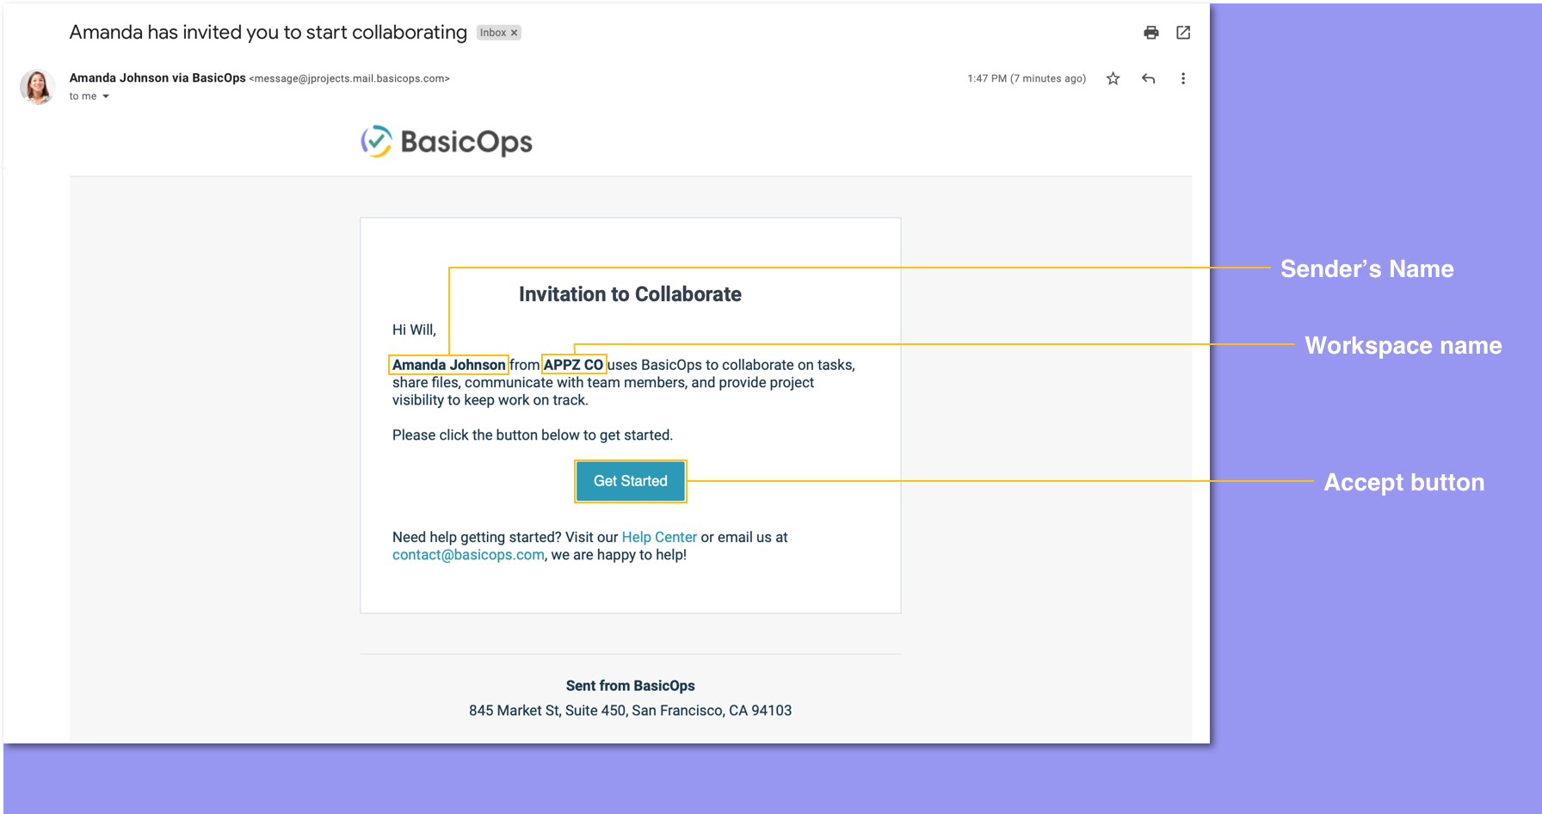The image size is (1542, 814).
Task: Click Amanda Johnson's profile photo
Action: [x=38, y=87]
